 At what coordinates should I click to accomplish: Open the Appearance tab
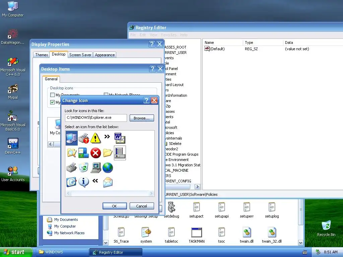(105, 55)
